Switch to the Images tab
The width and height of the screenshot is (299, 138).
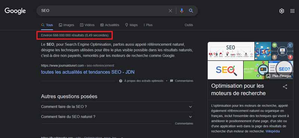(67, 25)
